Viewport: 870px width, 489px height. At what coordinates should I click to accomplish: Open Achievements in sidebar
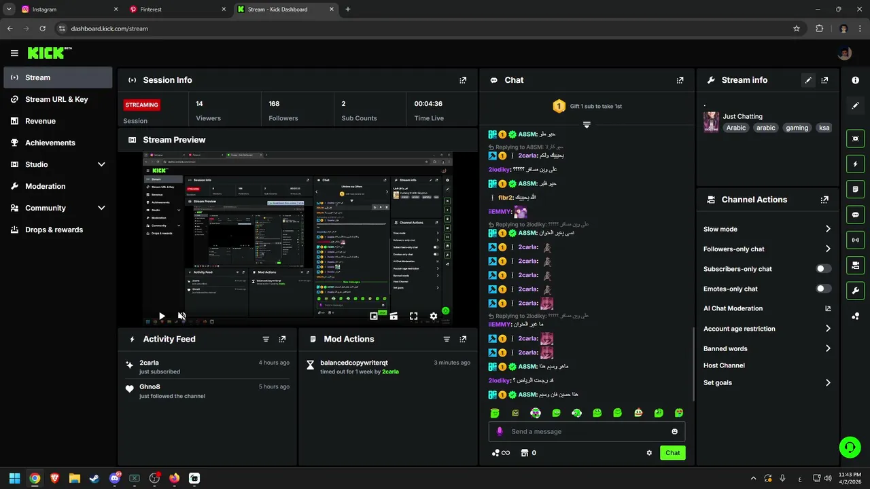(58, 143)
